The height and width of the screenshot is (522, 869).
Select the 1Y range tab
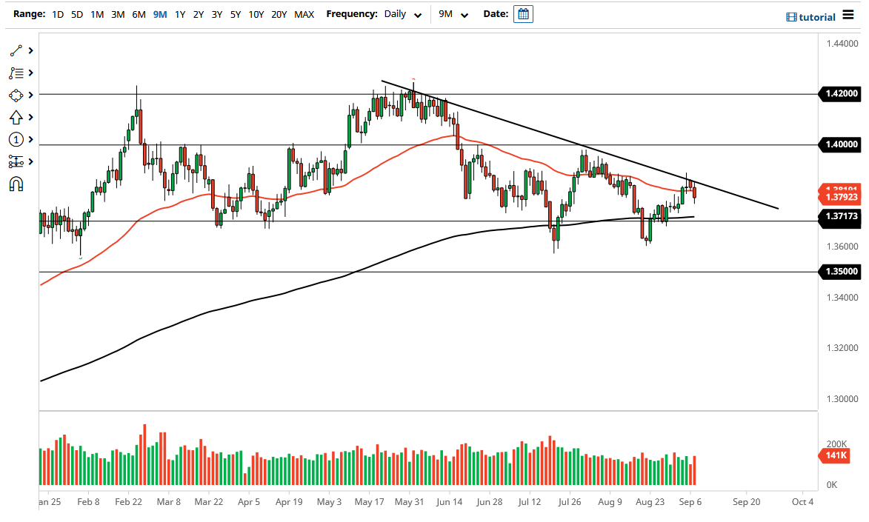180,13
